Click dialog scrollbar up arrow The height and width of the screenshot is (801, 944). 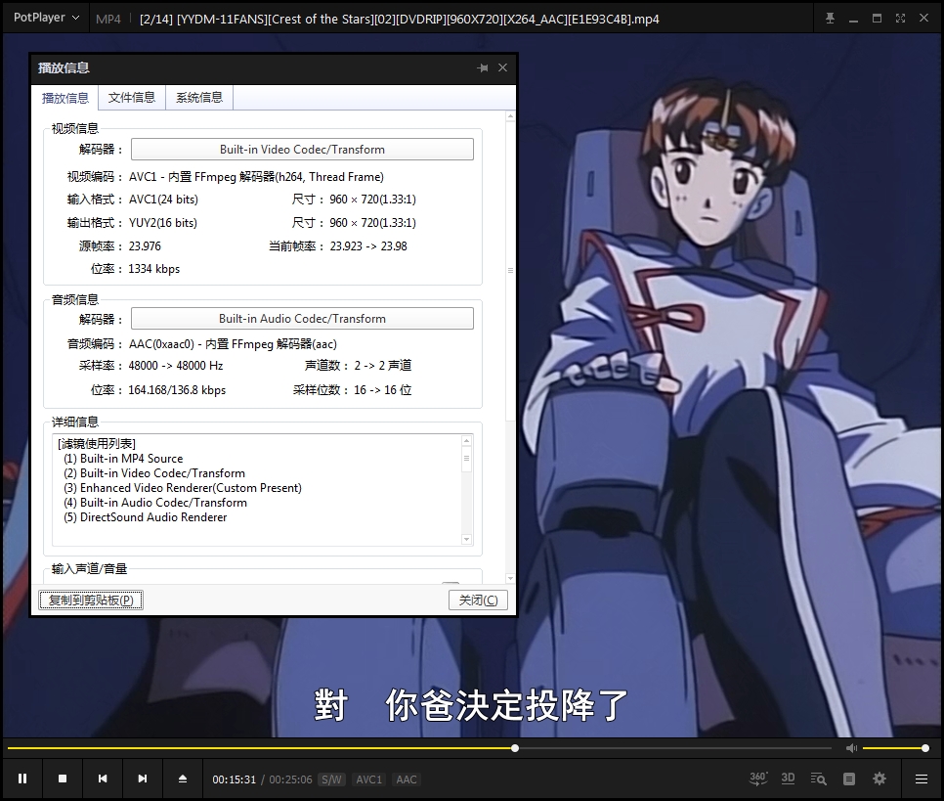tap(510, 116)
